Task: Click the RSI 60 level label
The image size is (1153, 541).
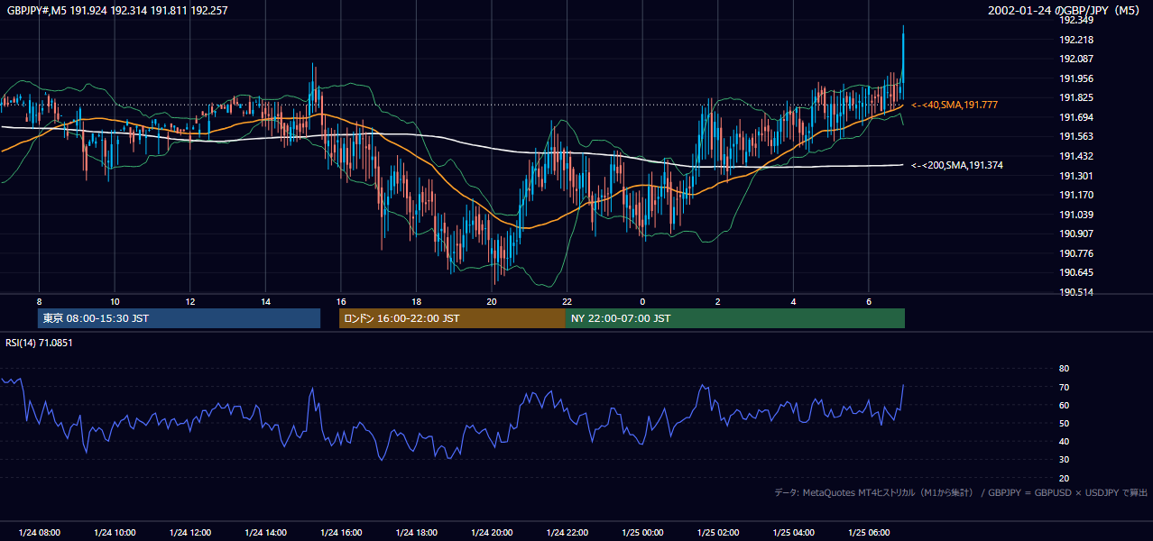Action: coord(1064,405)
